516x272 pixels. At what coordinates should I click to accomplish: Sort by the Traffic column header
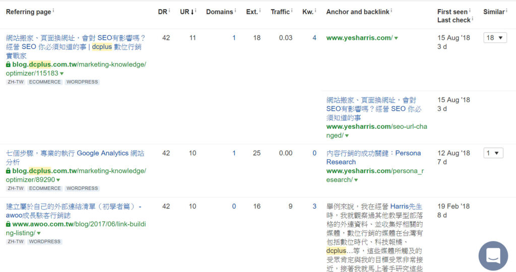click(280, 12)
